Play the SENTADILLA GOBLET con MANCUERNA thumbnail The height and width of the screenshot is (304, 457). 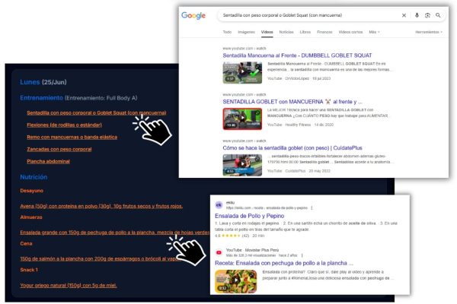click(242, 119)
